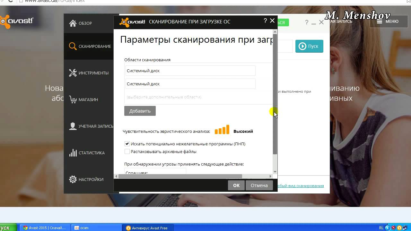Screen dimensions: 411x231
Task: Click the orange Avast tray icon
Action: pos(399,228)
